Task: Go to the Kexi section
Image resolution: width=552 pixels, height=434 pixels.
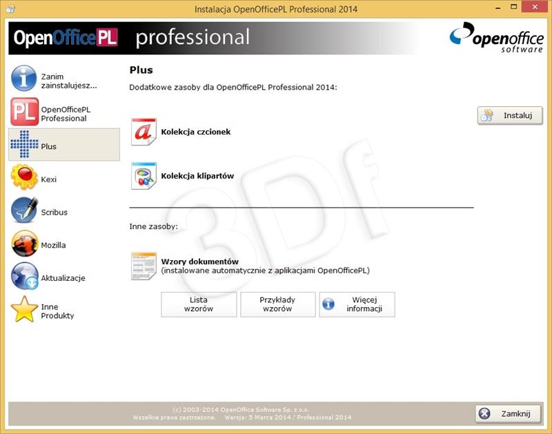Action: pyautogui.click(x=64, y=177)
